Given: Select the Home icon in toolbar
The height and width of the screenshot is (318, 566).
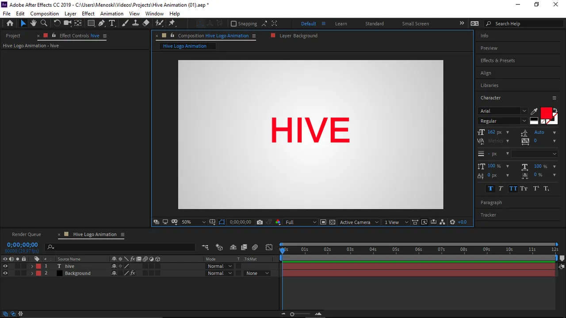Looking at the screenshot, I should 10,23.
